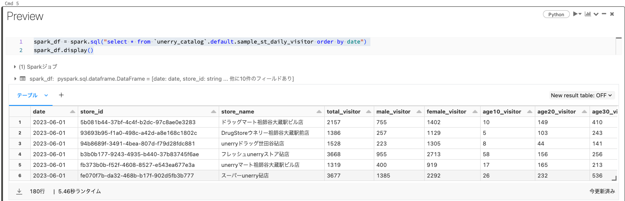Sort by the total_visitor column arrow

(x=368, y=112)
